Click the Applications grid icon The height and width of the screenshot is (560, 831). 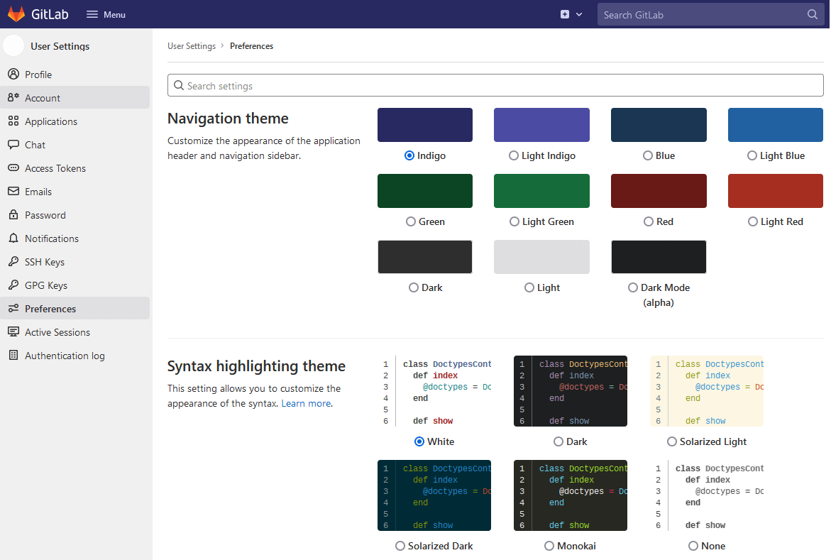click(x=13, y=121)
